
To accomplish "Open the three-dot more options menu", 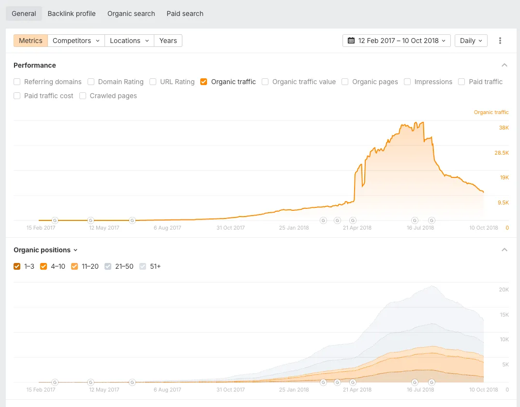I will point(500,41).
